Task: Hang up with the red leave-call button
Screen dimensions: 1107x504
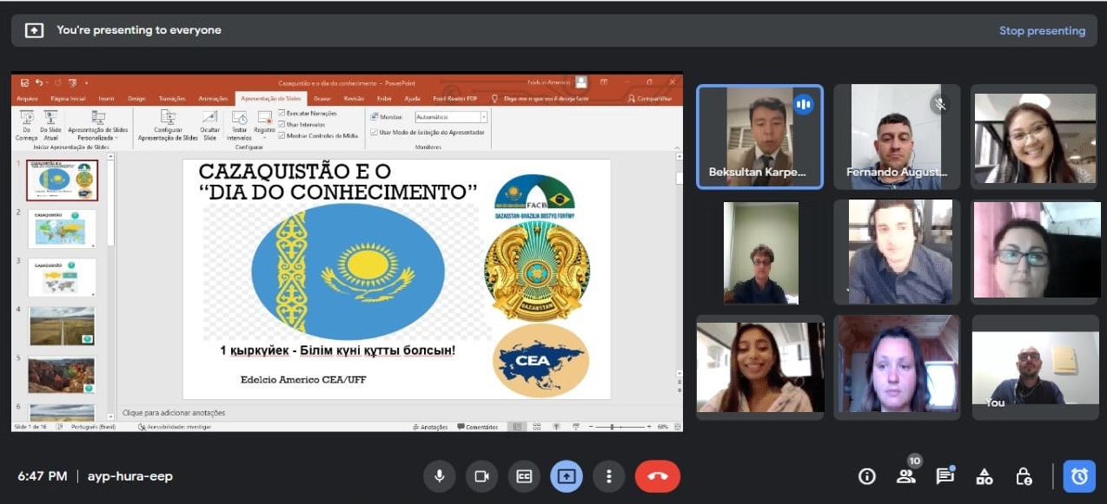Action: tap(658, 476)
